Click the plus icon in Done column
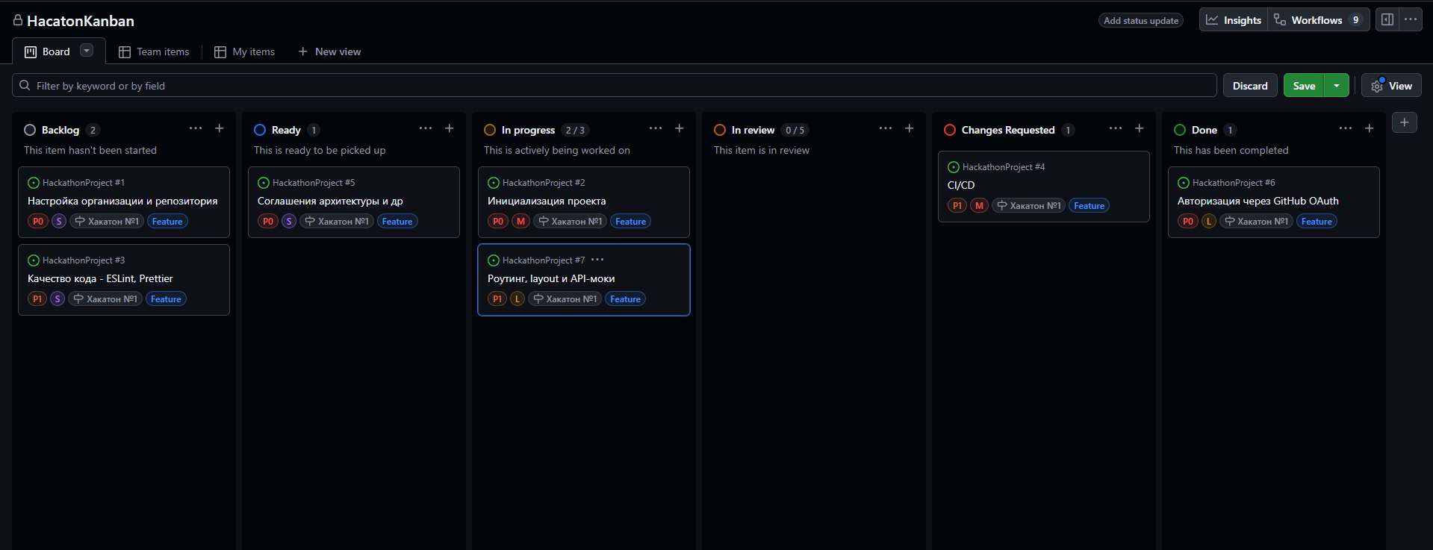Viewport: 1433px width, 550px height. tap(1369, 129)
